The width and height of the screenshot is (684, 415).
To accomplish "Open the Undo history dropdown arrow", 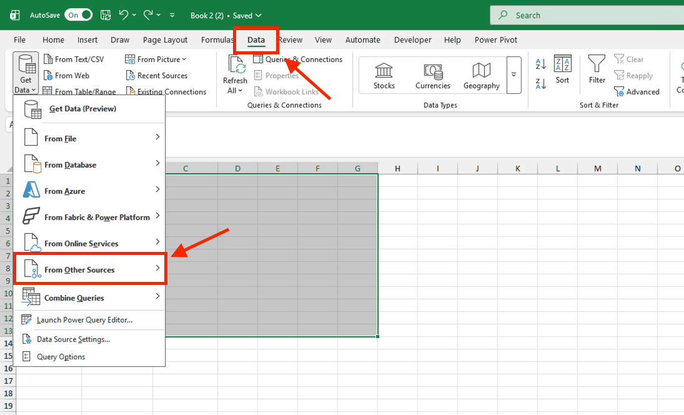I will pyautogui.click(x=134, y=15).
